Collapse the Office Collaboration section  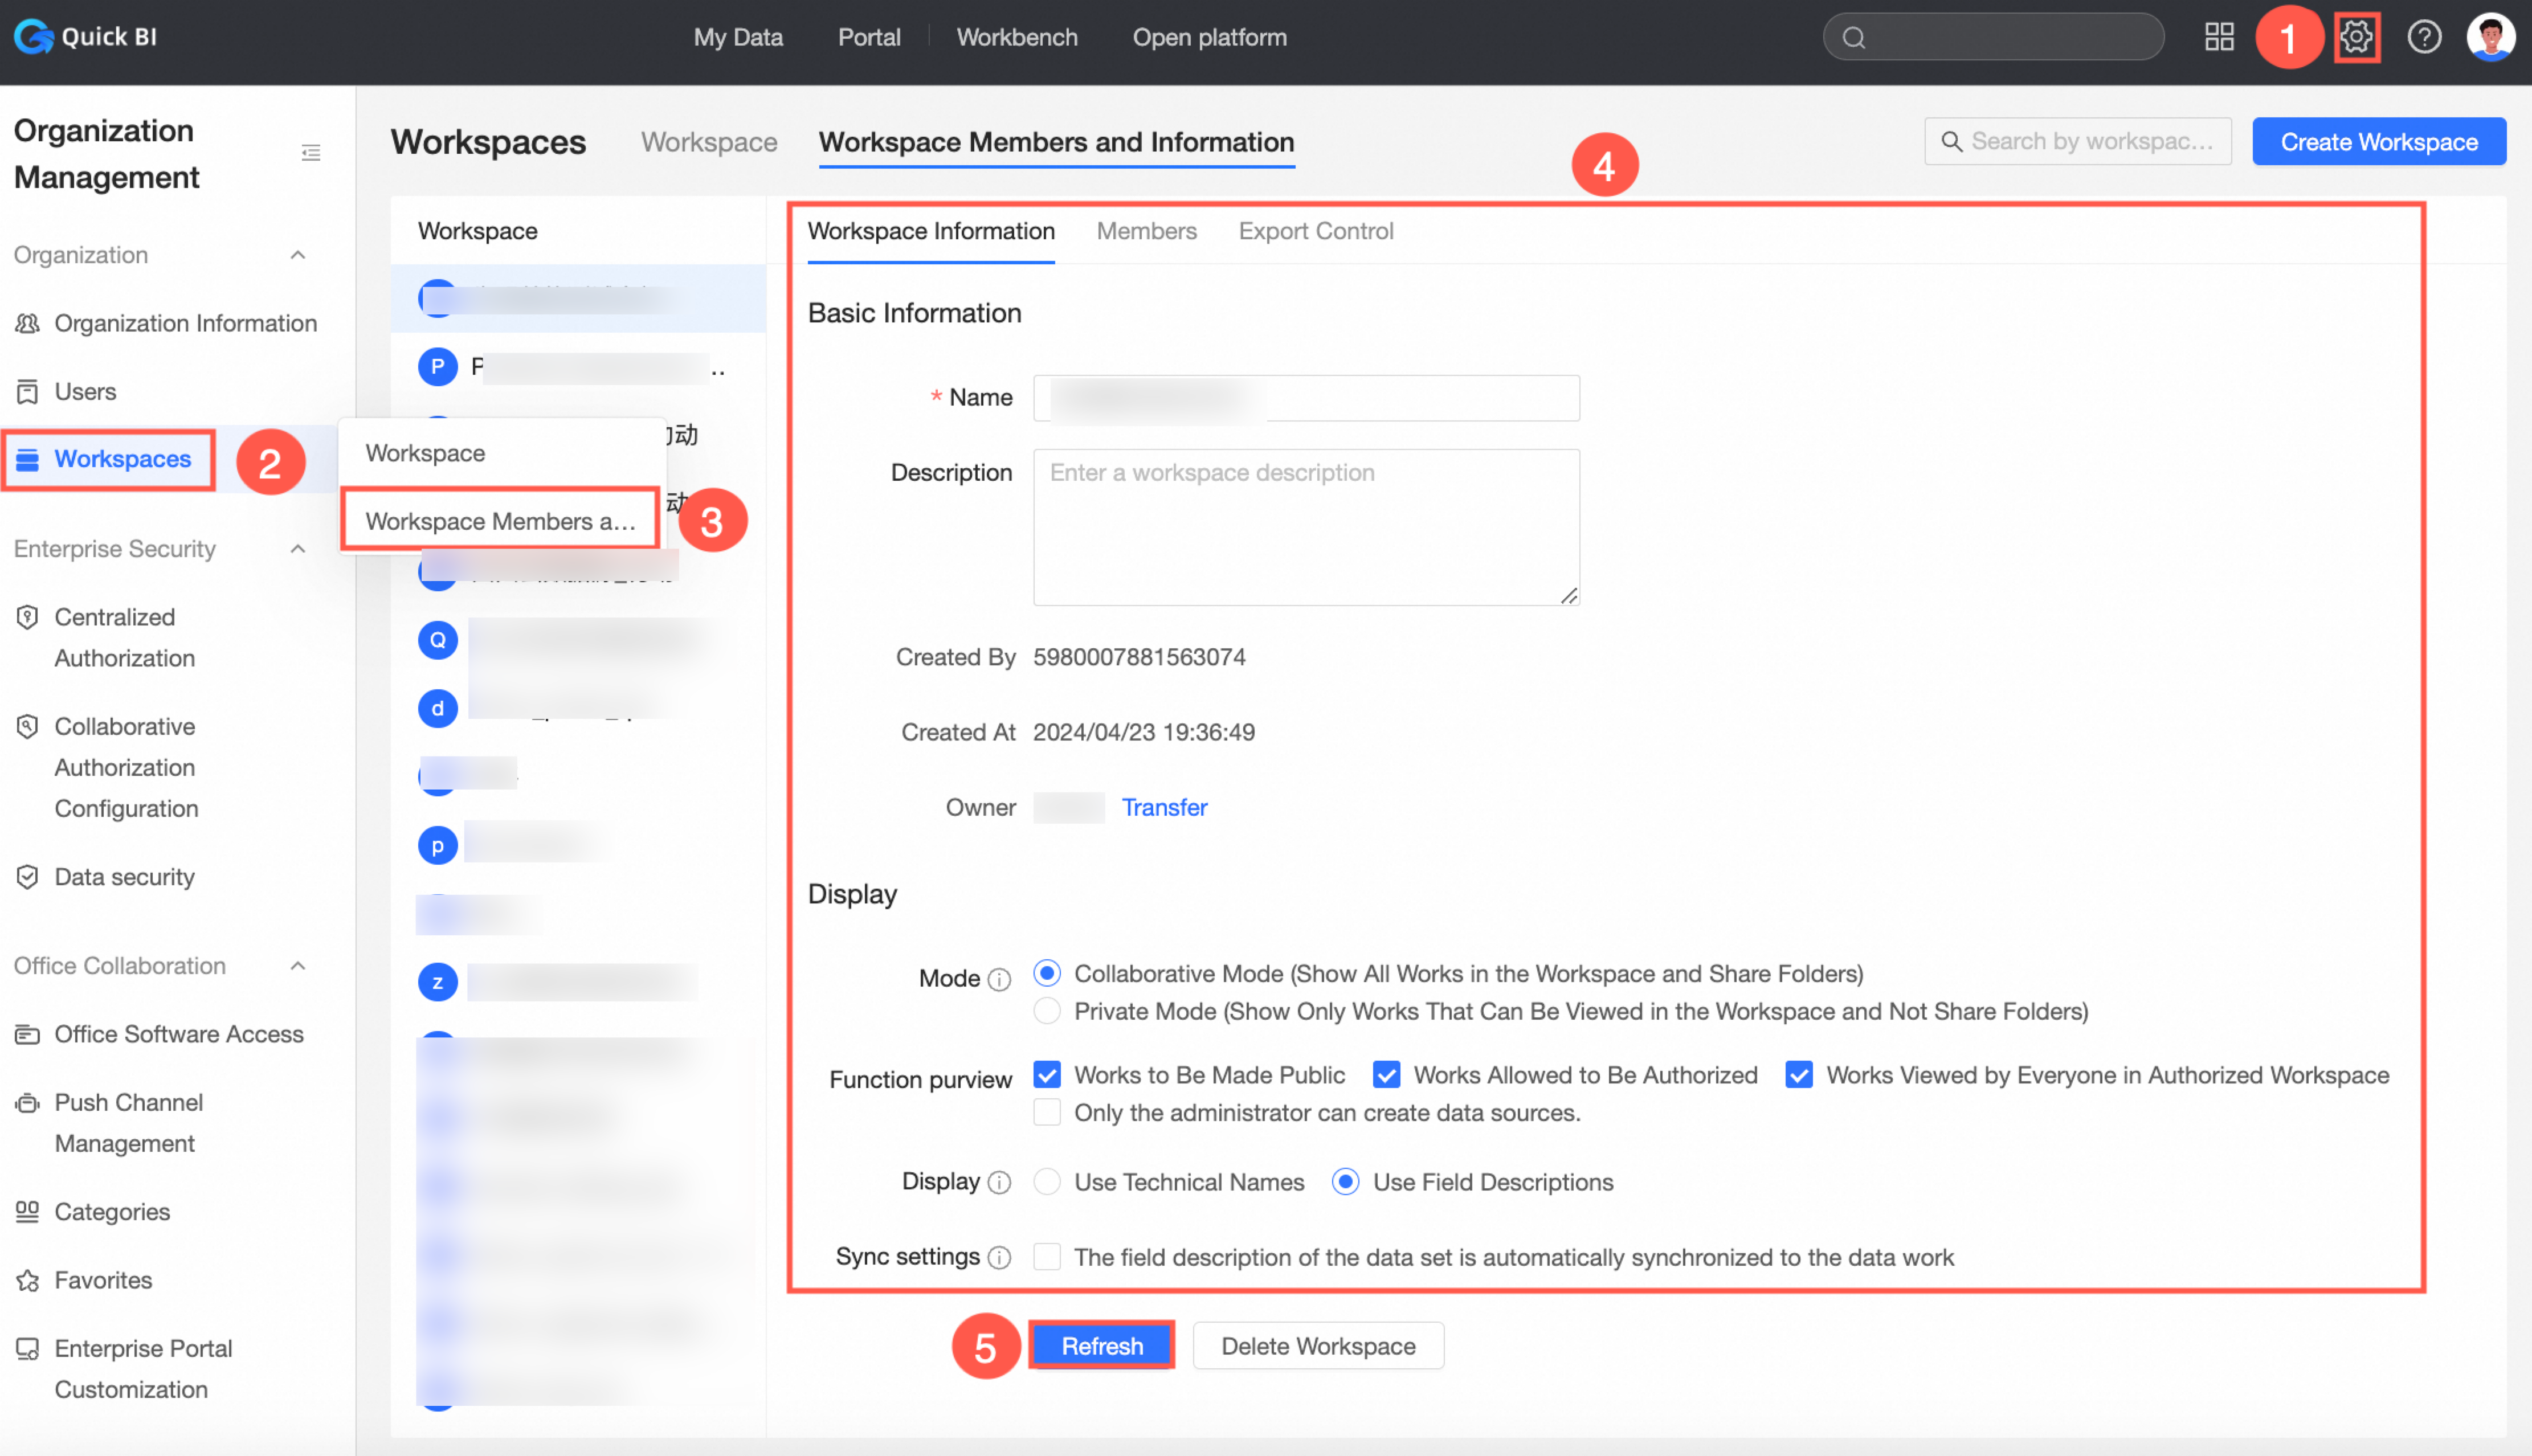[298, 966]
